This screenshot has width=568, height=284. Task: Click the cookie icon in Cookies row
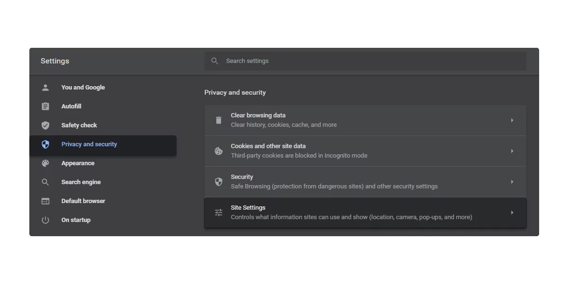pos(219,151)
